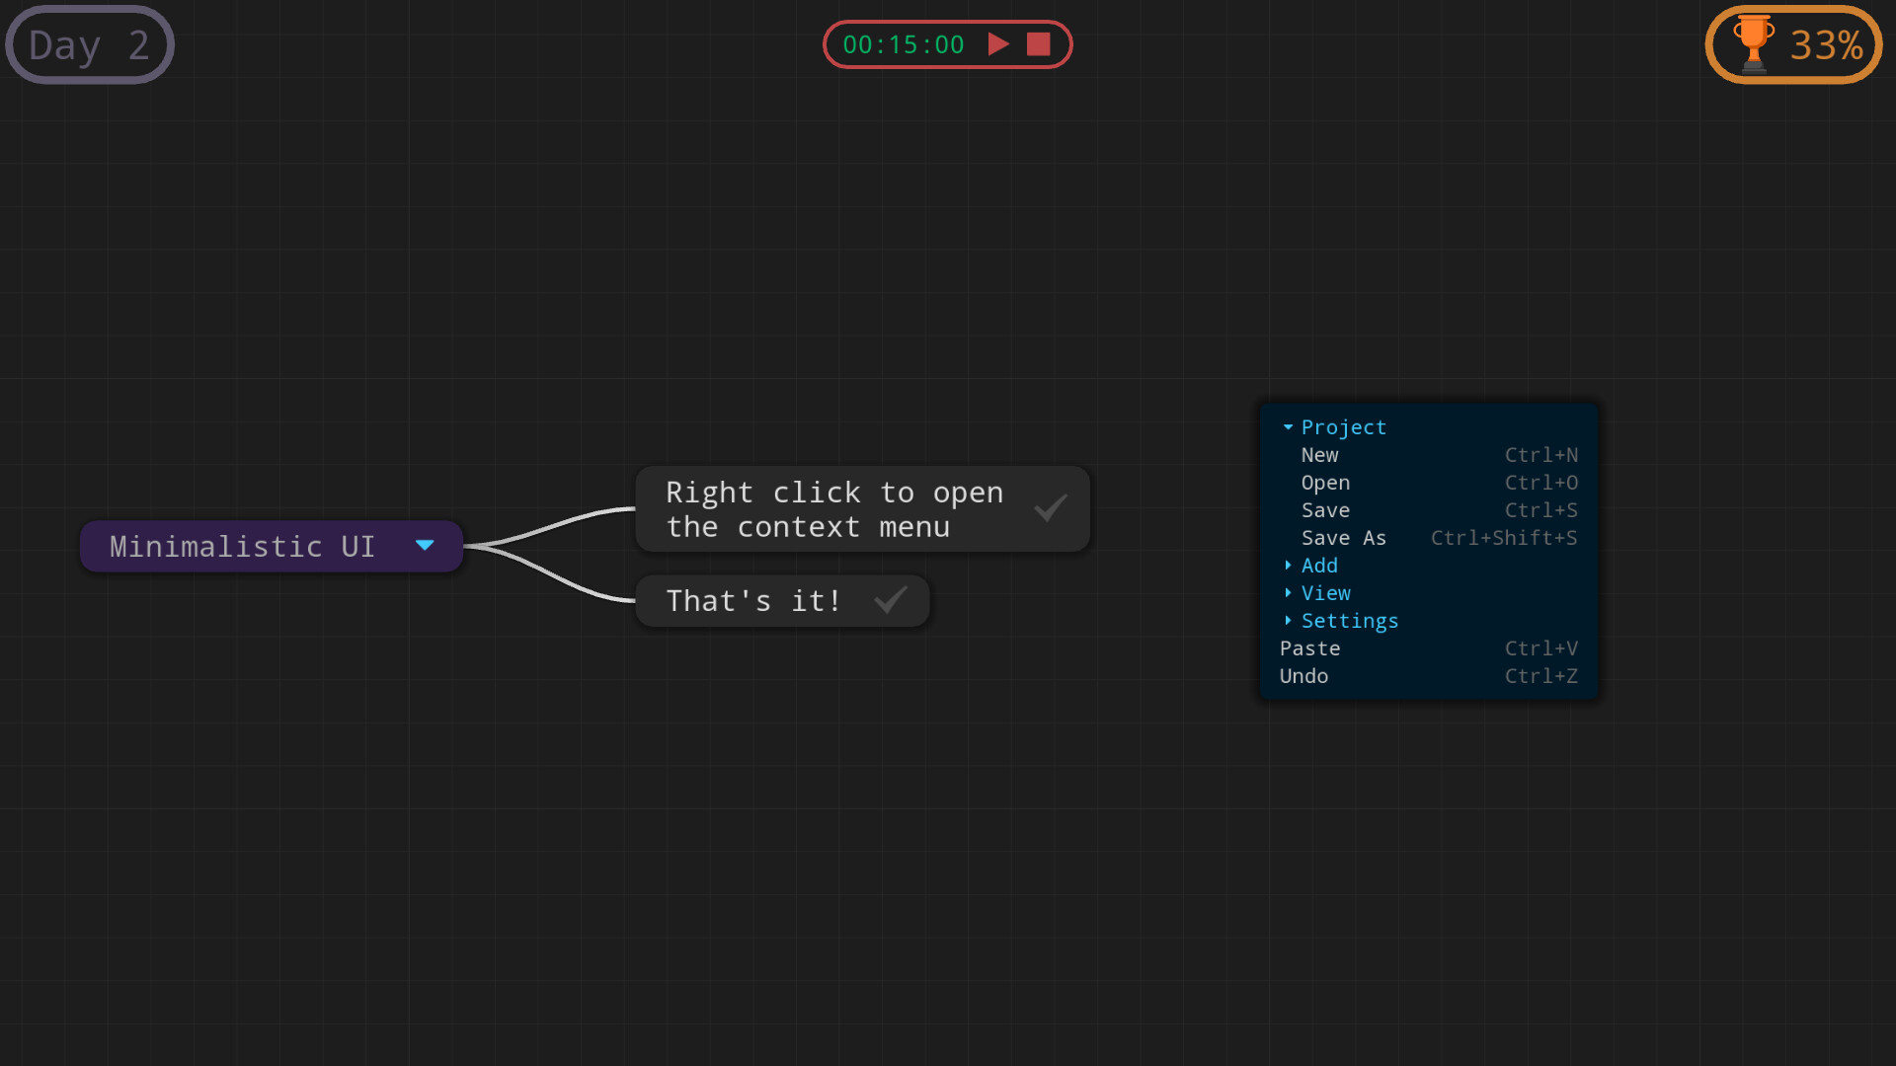This screenshot has height=1066, width=1896.
Task: Toggle checkmark on Right click task
Action: tap(1050, 508)
